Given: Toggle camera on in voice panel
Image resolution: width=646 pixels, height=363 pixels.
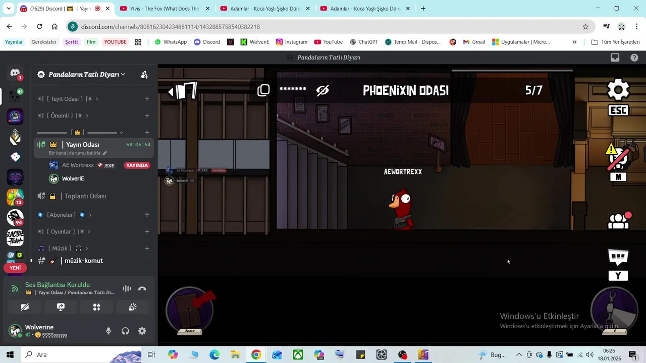Looking at the screenshot, I should click(x=25, y=307).
